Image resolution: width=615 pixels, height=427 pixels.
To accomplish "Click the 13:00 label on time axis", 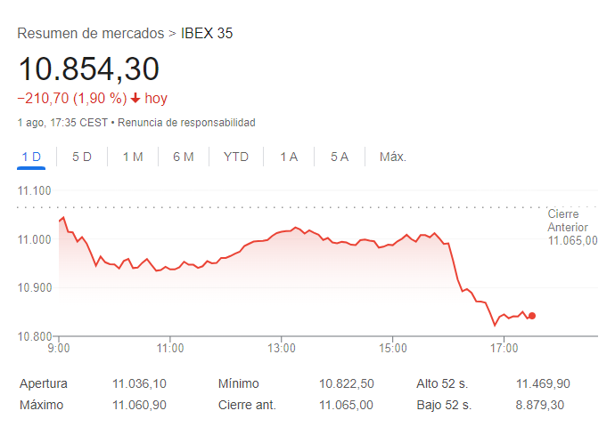I will point(282,347).
